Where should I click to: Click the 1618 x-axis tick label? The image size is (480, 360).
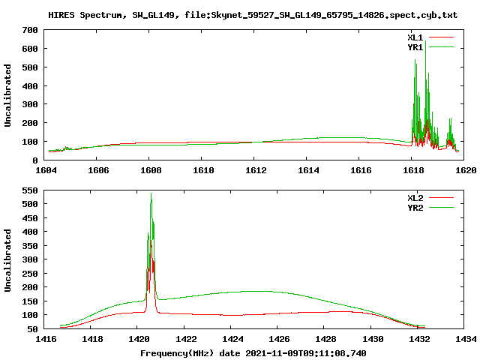pyautogui.click(x=413, y=170)
